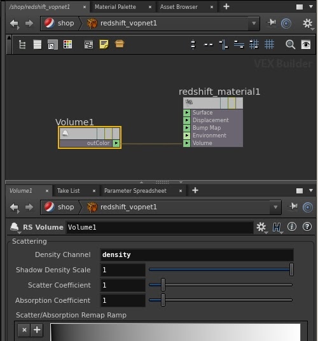Add a new tab to the parameter pane
This screenshot has width=318, height=341.
click(x=195, y=190)
